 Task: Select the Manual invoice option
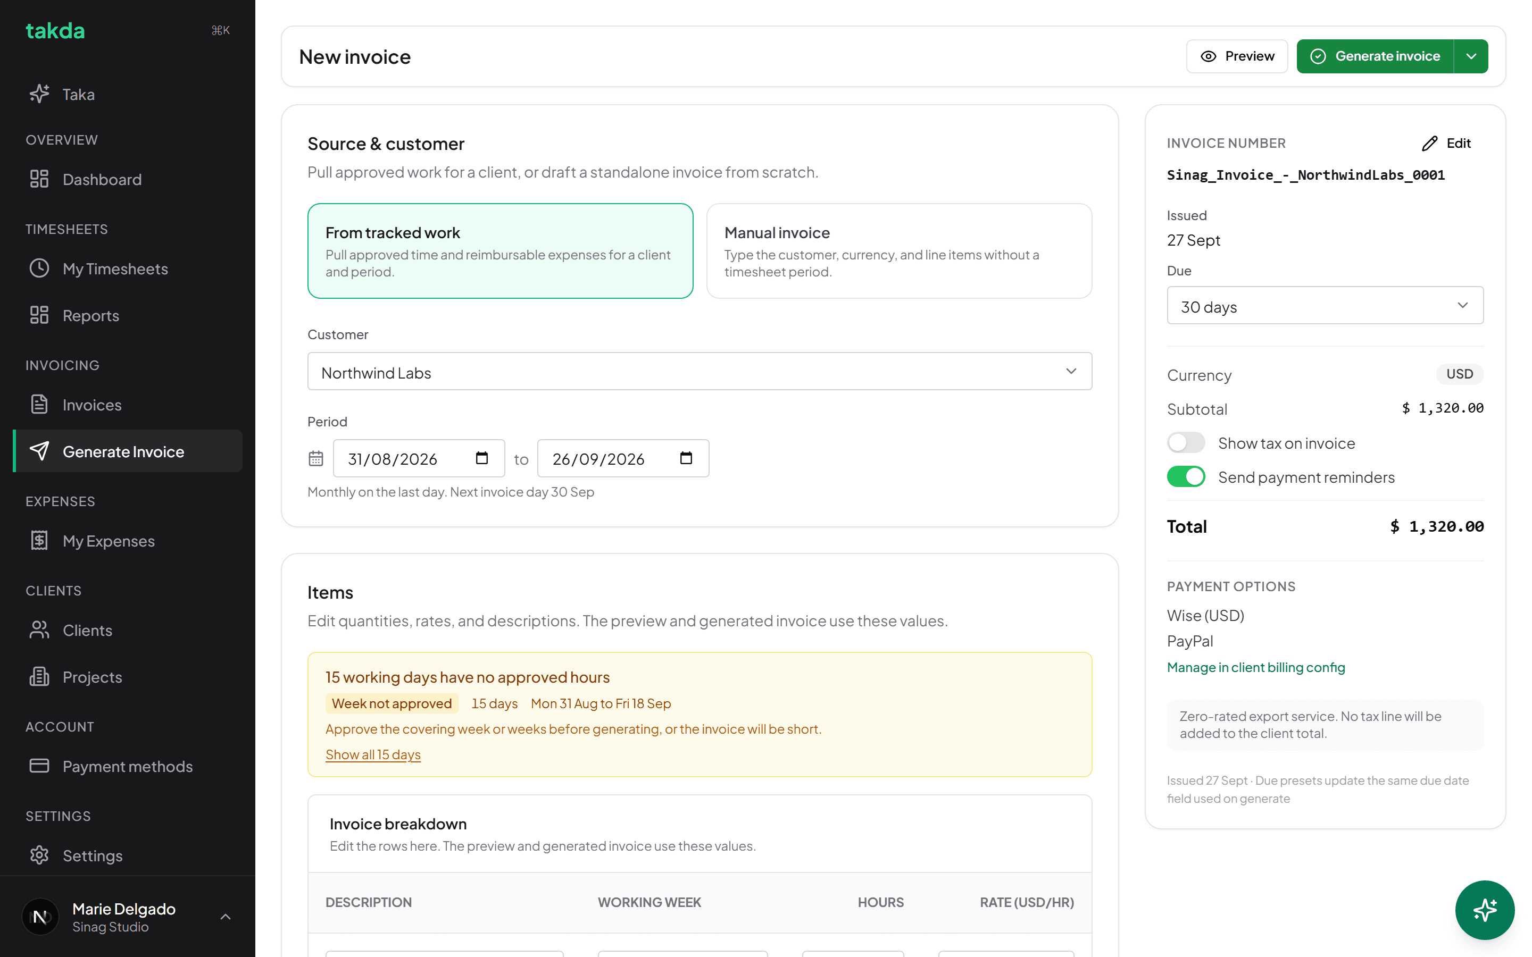tap(899, 250)
